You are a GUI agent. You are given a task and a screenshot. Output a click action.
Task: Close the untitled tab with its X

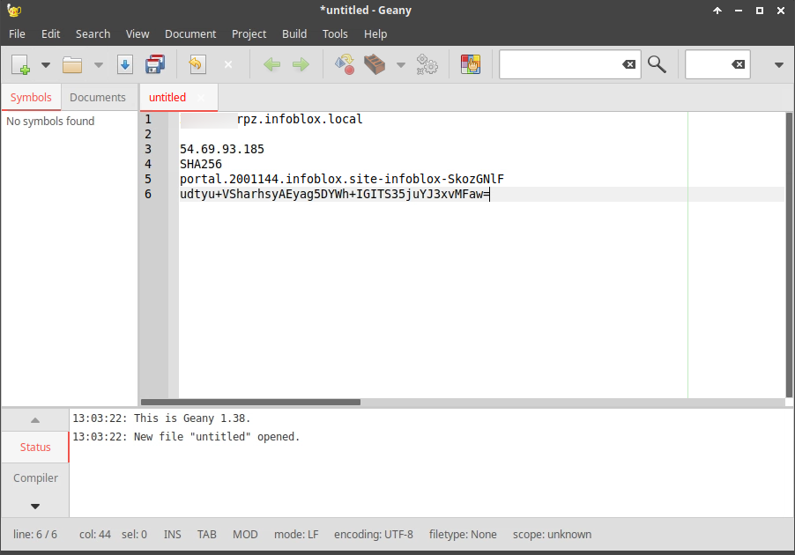click(201, 97)
